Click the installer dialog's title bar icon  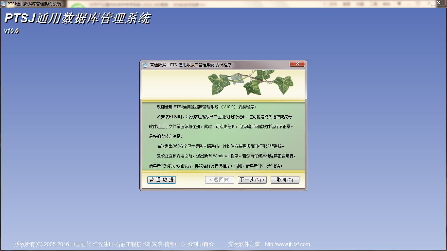tap(145, 65)
